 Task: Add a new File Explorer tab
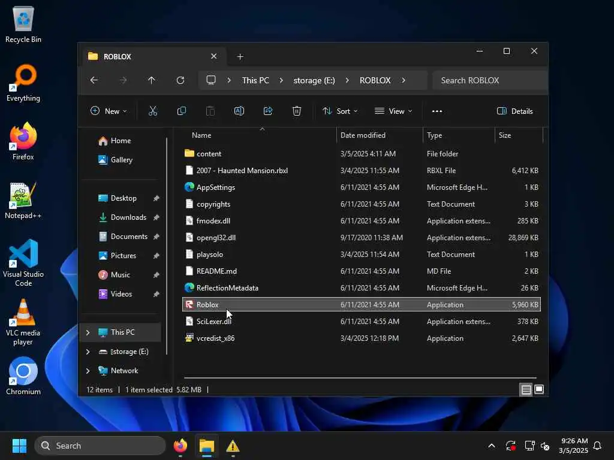pos(240,57)
